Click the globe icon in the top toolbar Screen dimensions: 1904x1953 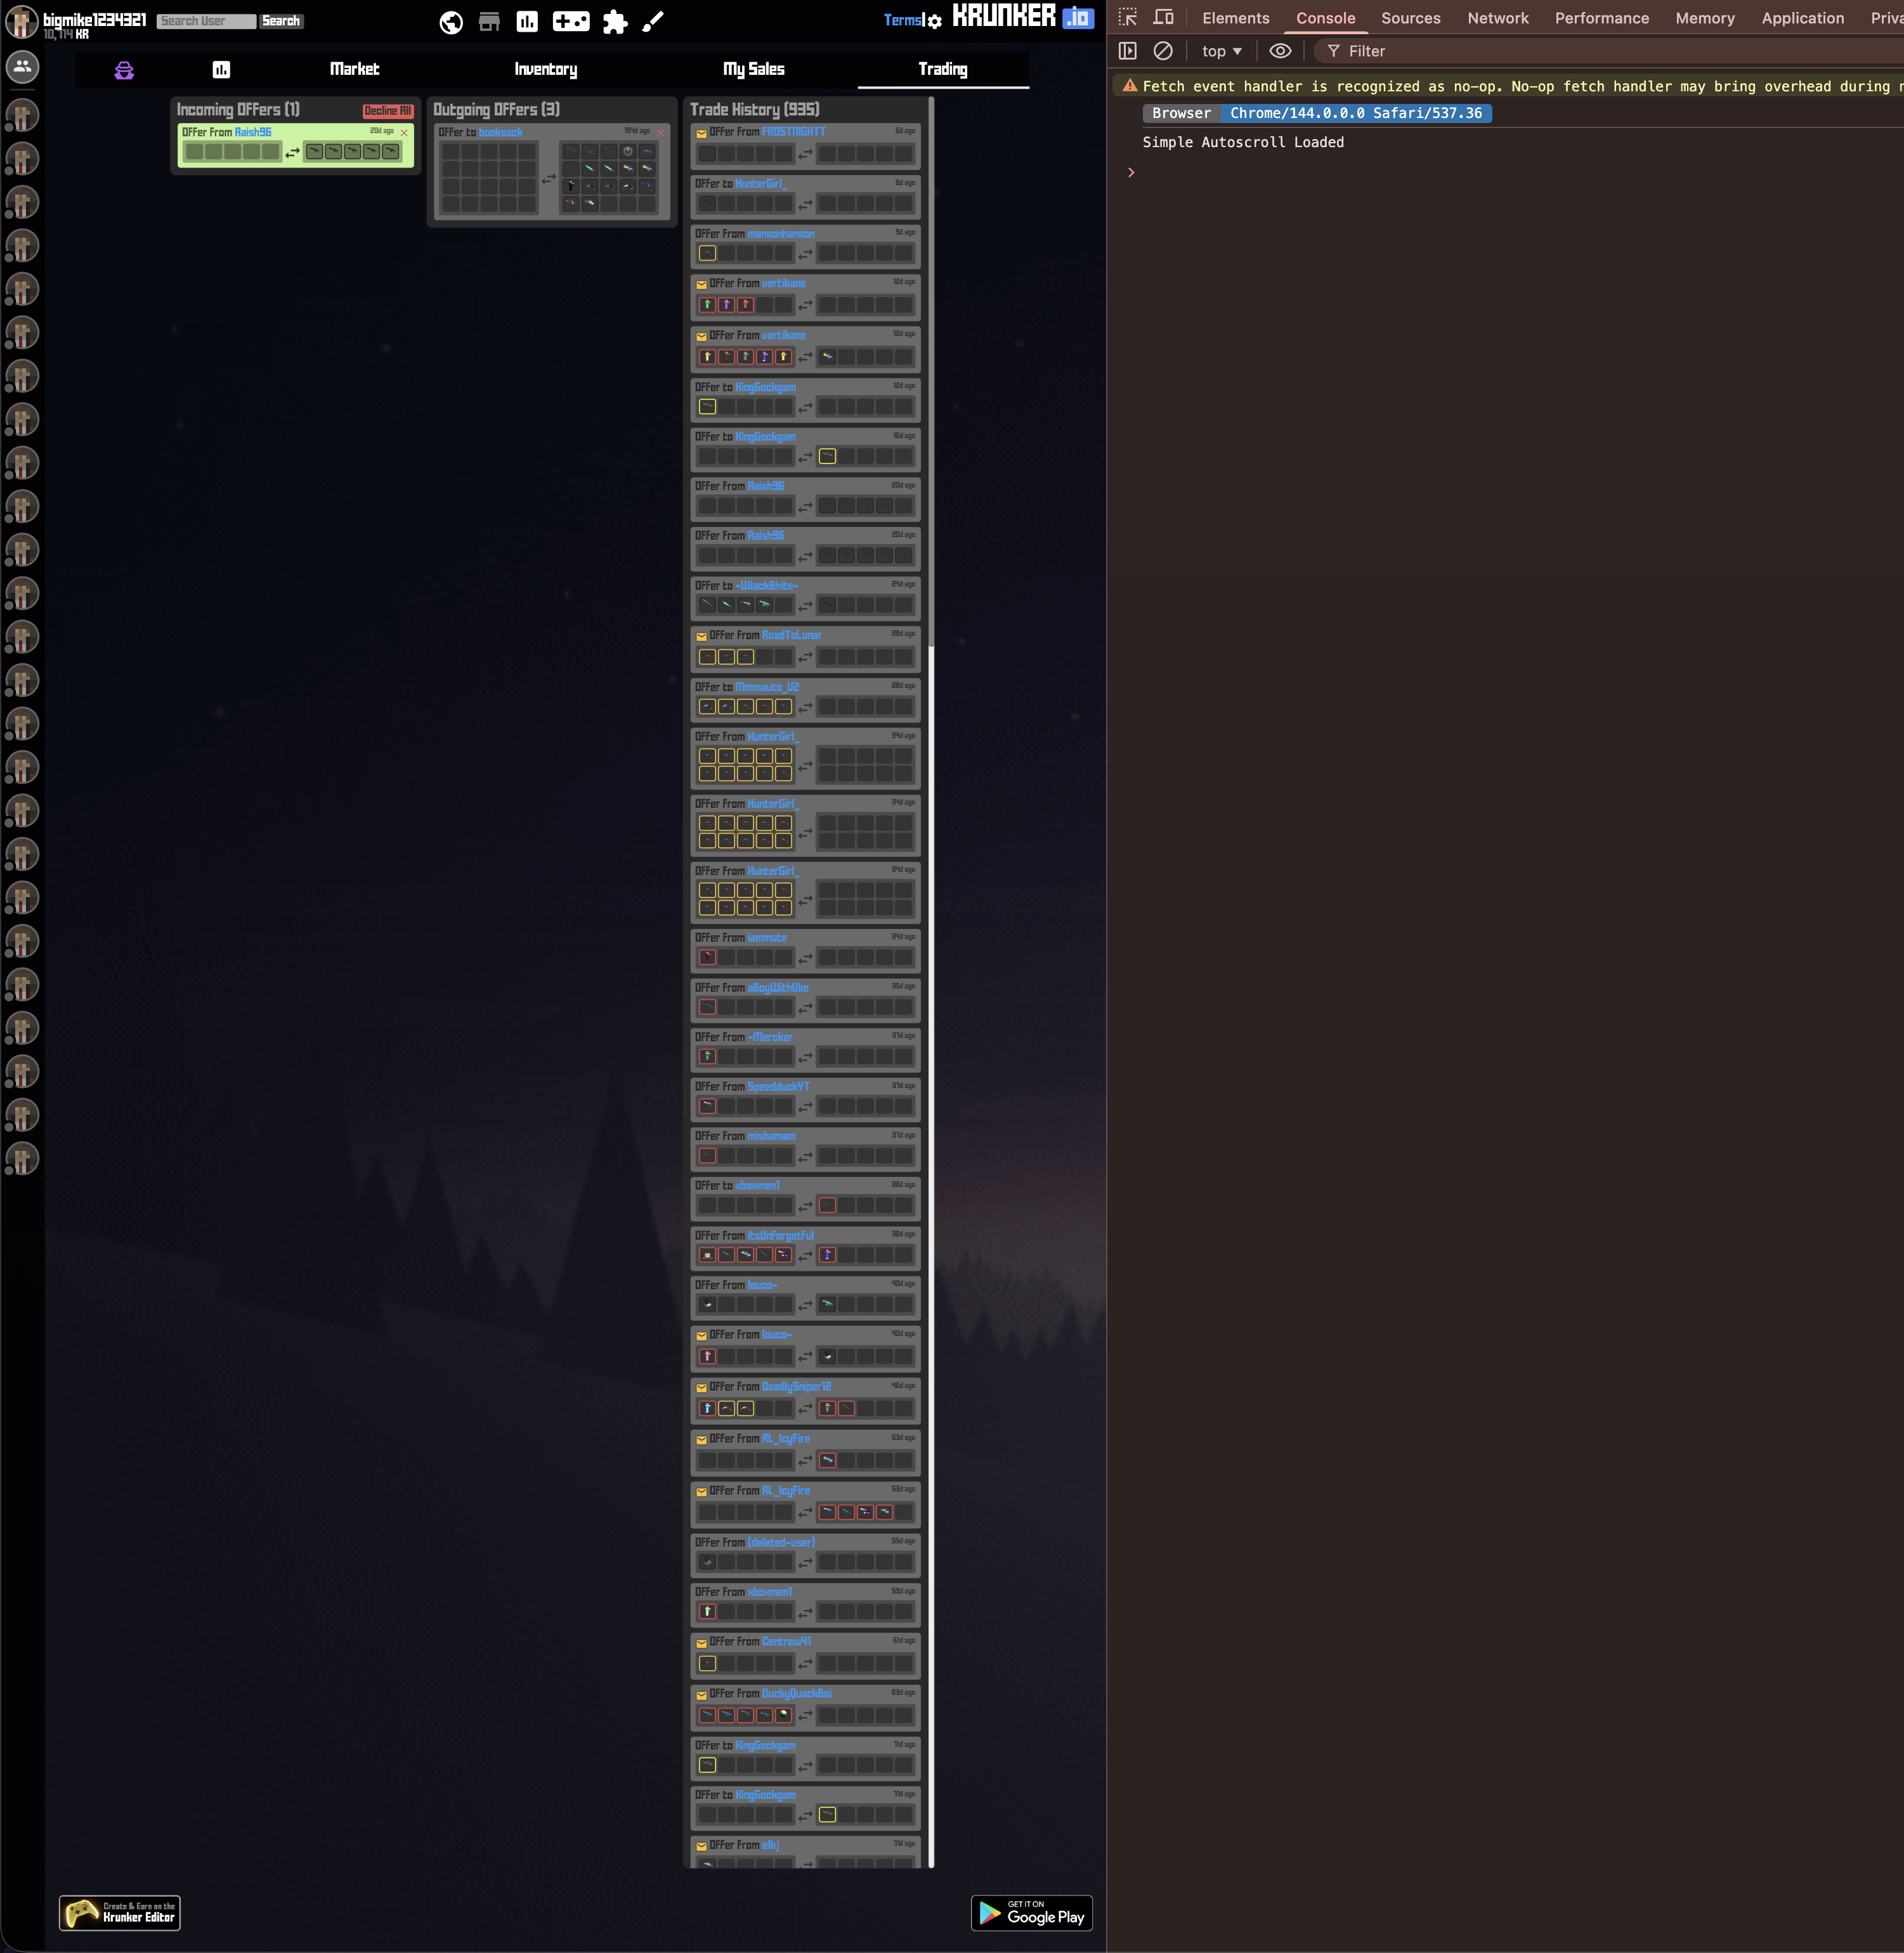coord(451,21)
